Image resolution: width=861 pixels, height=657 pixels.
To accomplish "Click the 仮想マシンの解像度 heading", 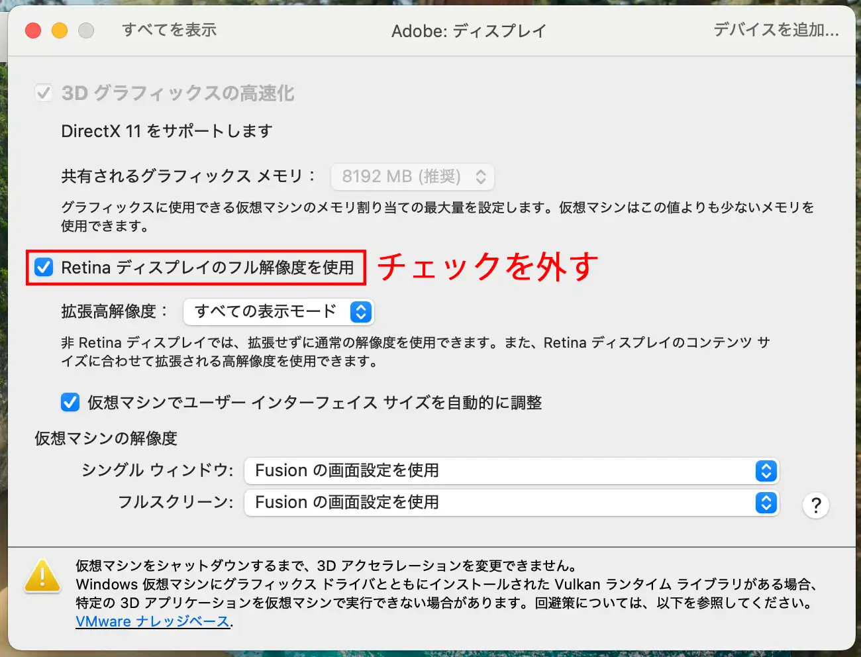I will [x=106, y=438].
